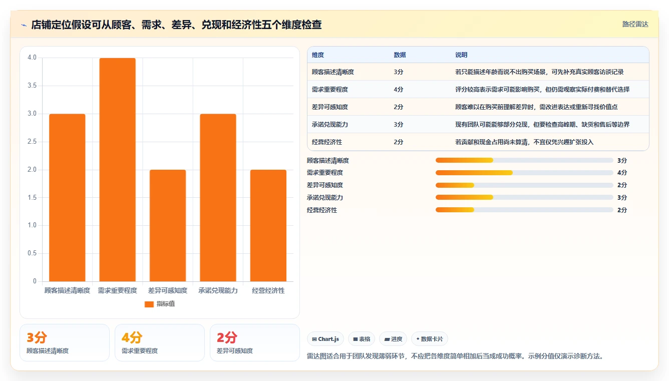Click the footer note starting 雷达图适合
The height and width of the screenshot is (381, 669).
pyautogui.click(x=455, y=356)
